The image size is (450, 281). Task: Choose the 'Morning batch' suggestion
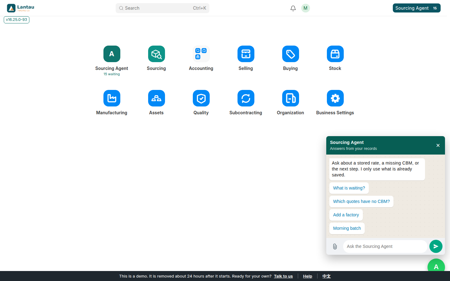[347, 228]
